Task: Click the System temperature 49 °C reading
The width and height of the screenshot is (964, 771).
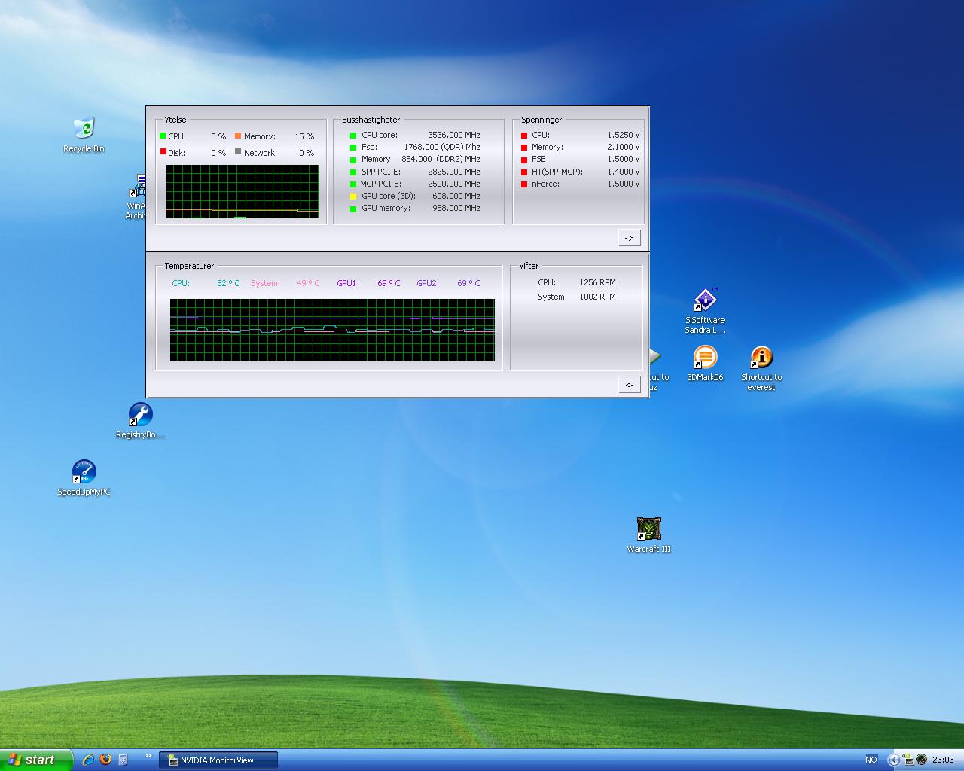Action: click(x=308, y=283)
